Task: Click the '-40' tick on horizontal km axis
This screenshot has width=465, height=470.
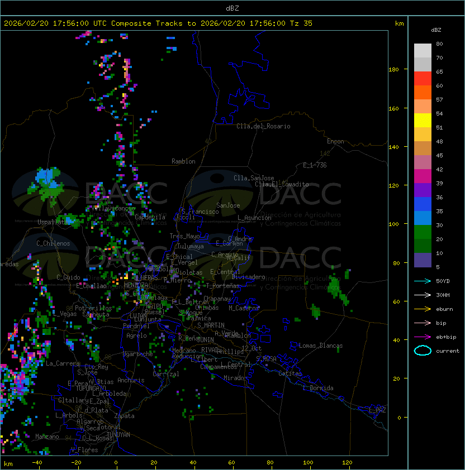Action: pos(37,463)
